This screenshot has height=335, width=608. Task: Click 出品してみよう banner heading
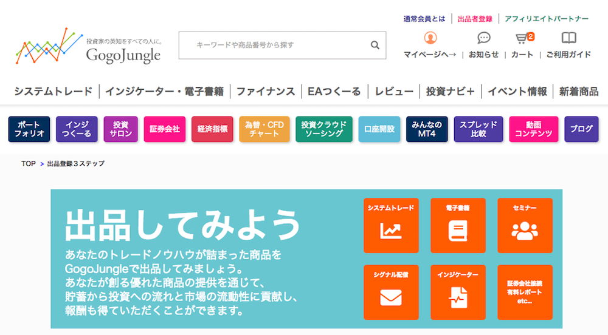tap(182, 226)
